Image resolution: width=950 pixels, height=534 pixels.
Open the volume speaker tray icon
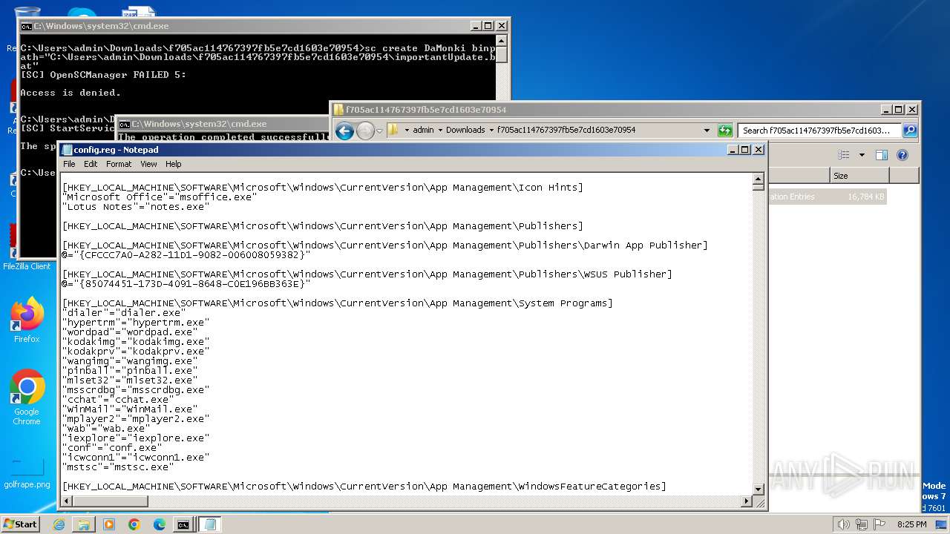click(x=843, y=524)
